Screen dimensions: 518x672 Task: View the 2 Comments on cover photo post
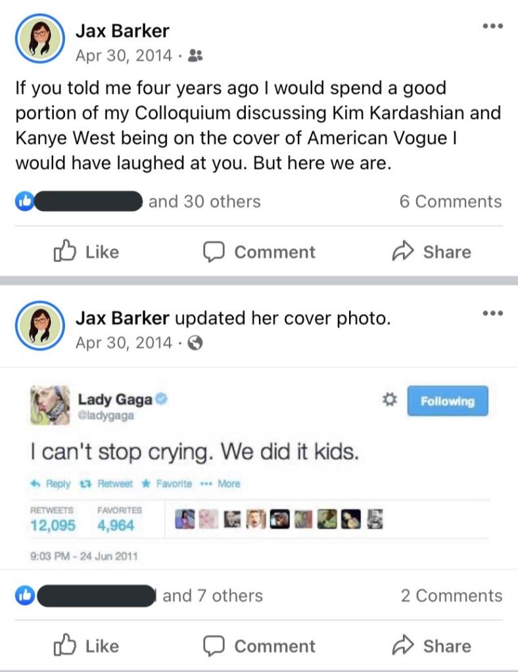[x=452, y=596]
